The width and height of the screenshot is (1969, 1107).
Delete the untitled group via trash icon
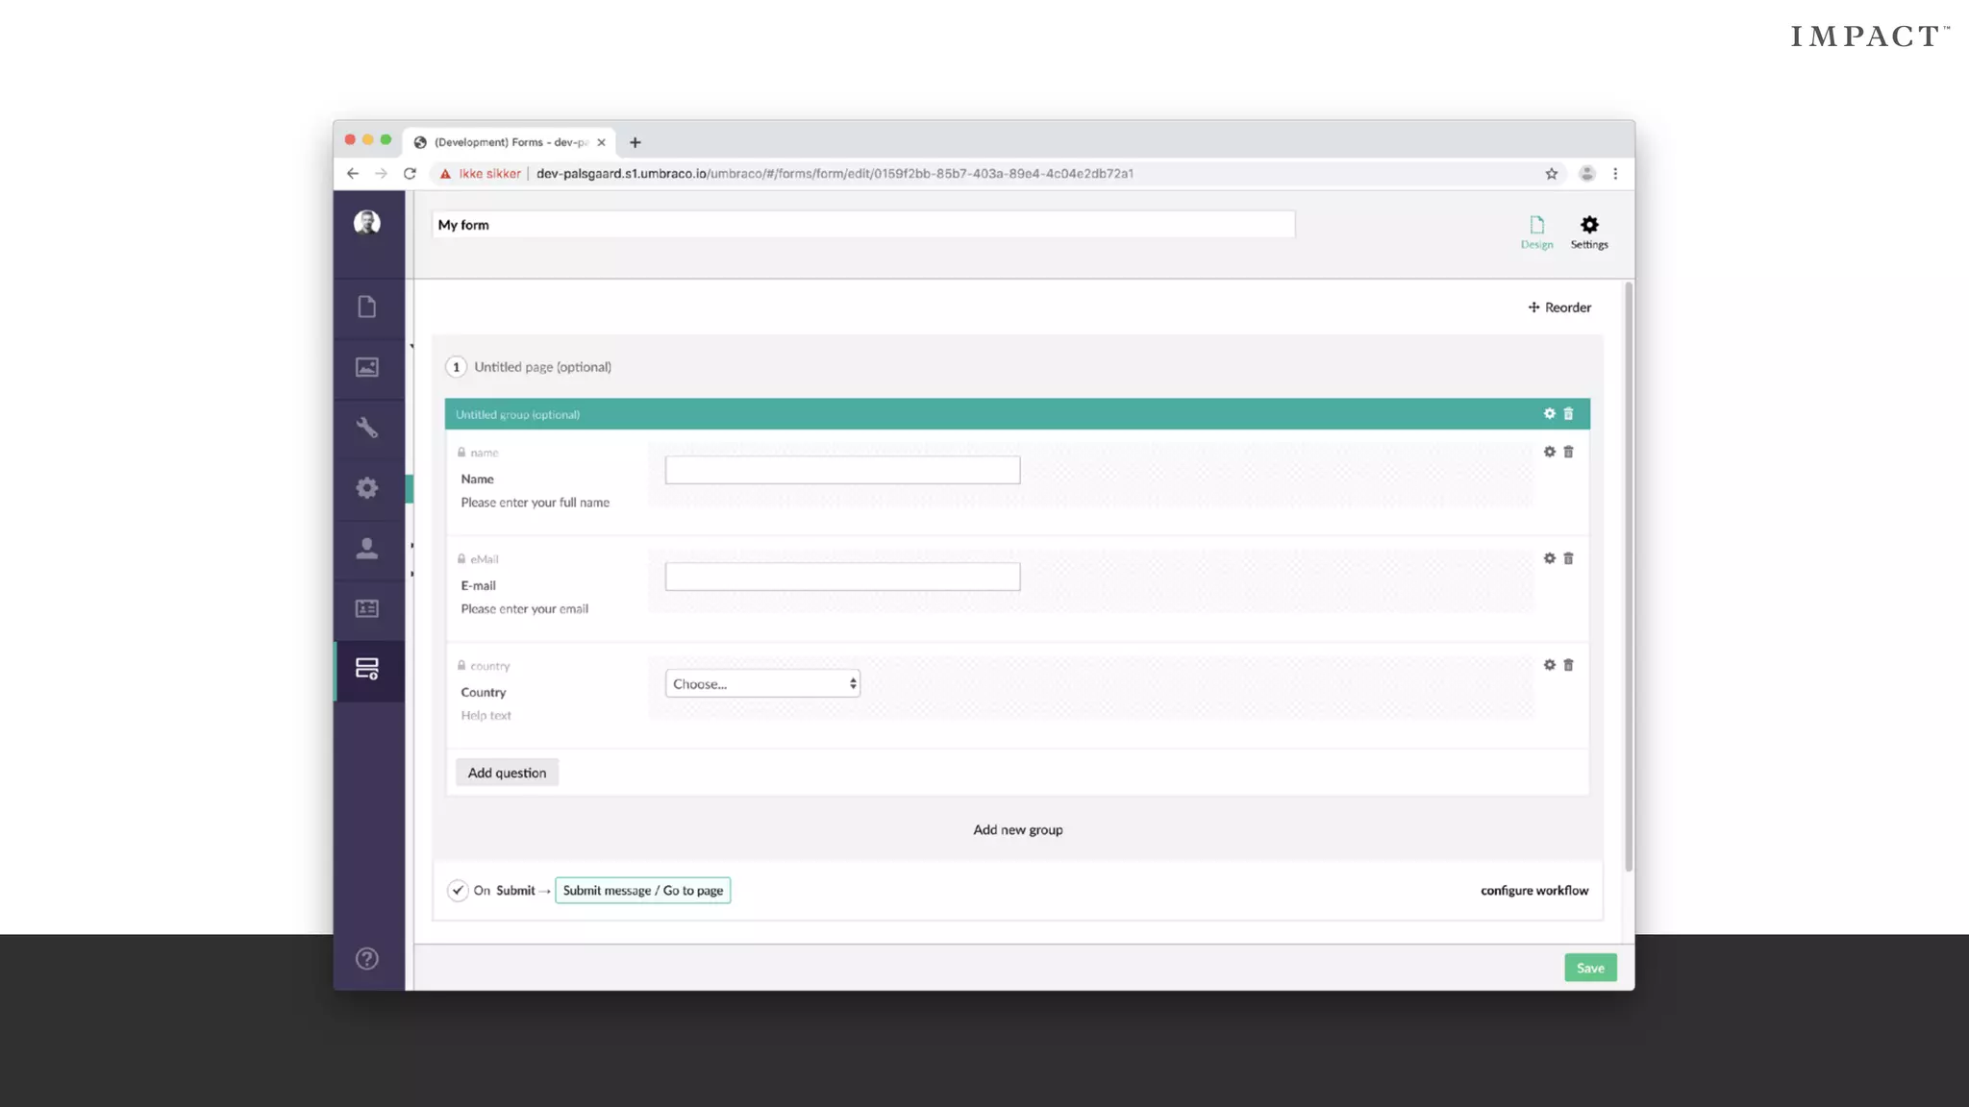1568,413
